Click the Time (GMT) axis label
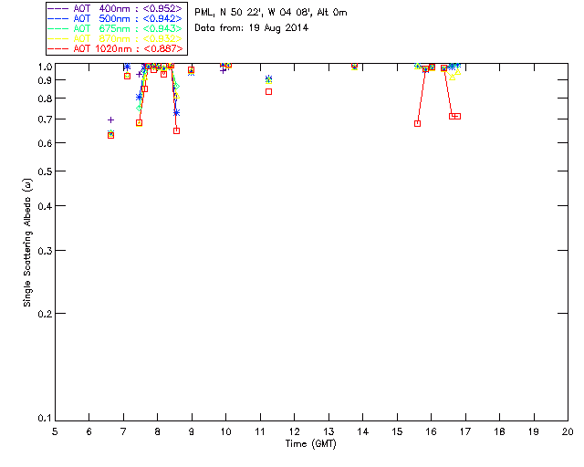The width and height of the screenshot is (584, 467). click(311, 444)
